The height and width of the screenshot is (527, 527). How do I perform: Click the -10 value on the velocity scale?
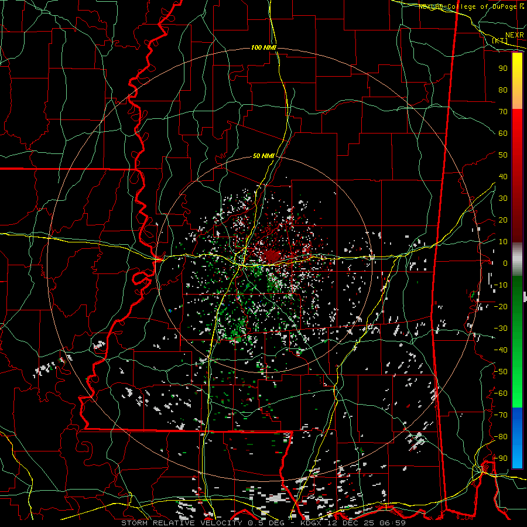(501, 285)
